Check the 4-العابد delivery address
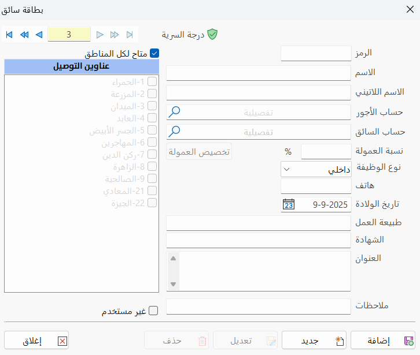This screenshot has width=420, height=355. [x=152, y=118]
